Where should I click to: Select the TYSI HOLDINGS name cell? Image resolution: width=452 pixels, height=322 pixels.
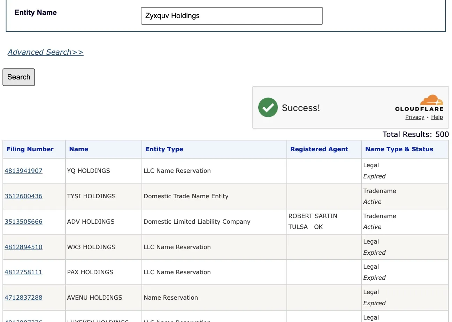(104, 196)
